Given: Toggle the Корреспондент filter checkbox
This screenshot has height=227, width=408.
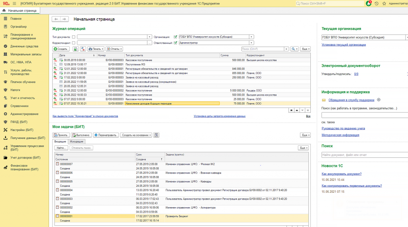Looking at the screenshot, I should (x=74, y=43).
